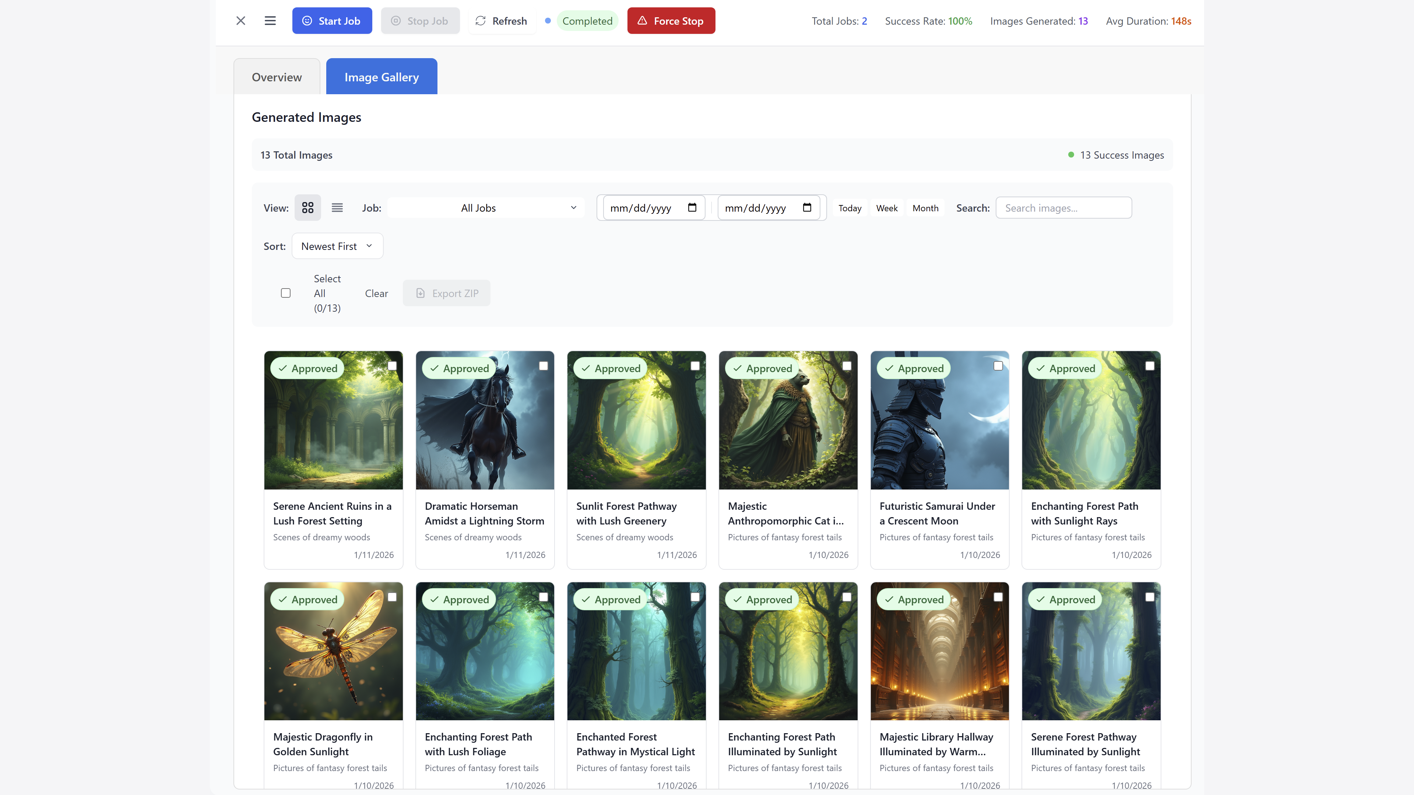The image size is (1414, 795).
Task: Click the Clear selection link
Action: tap(376, 294)
